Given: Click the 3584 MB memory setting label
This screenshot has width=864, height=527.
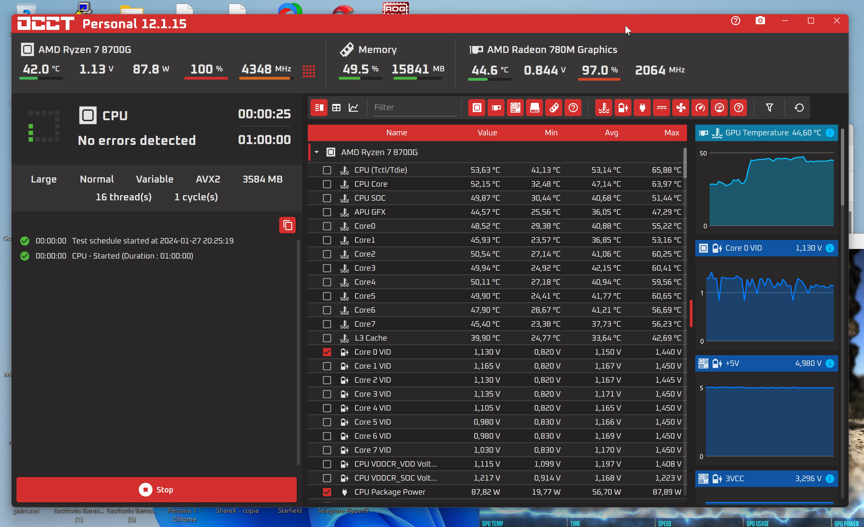Looking at the screenshot, I should tap(262, 179).
